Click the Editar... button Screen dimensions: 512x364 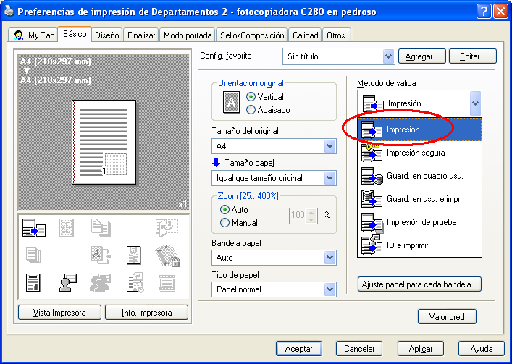[473, 56]
